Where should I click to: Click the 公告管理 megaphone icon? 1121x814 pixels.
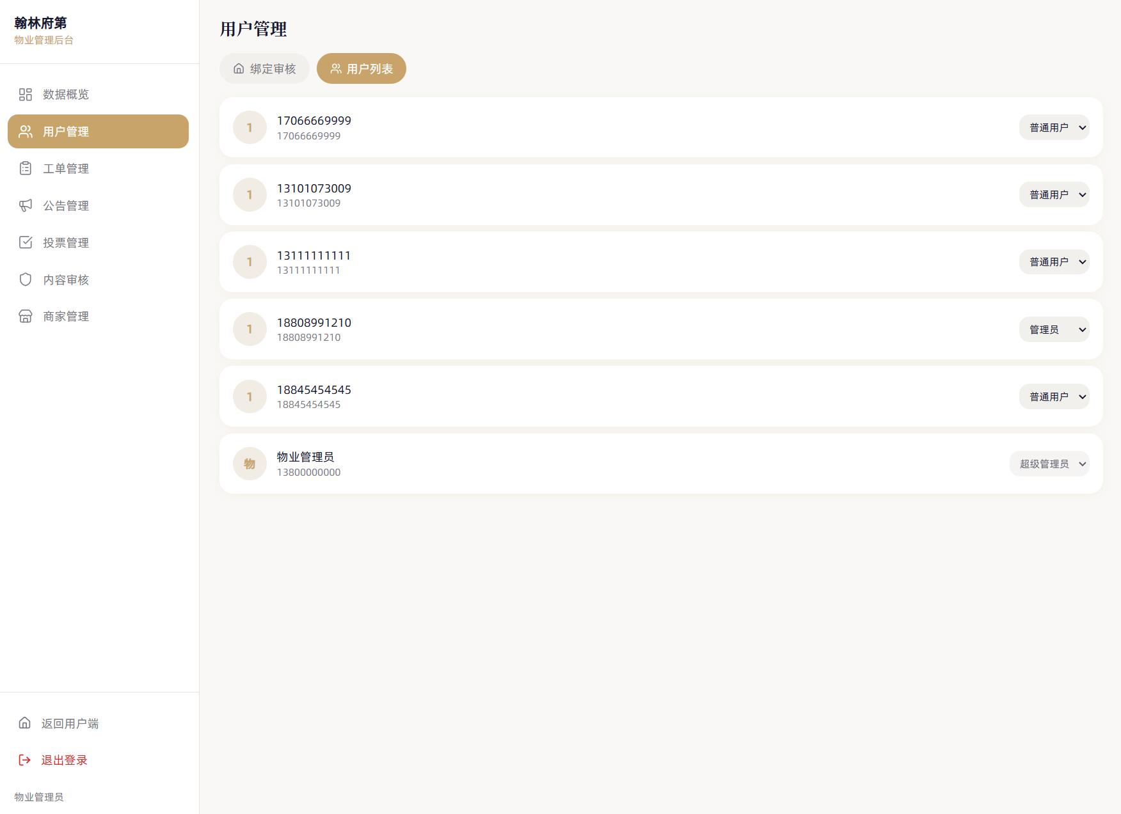tap(26, 206)
